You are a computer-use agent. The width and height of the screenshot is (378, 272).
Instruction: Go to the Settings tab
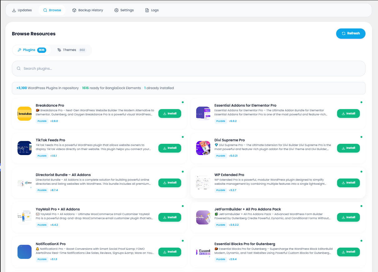(x=124, y=10)
